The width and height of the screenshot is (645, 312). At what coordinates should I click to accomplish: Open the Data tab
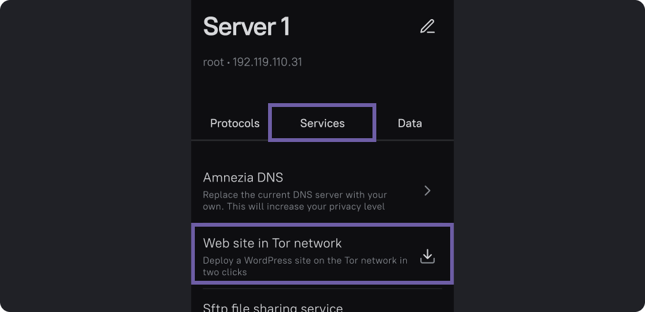[409, 123]
